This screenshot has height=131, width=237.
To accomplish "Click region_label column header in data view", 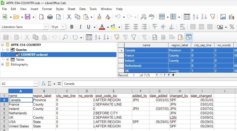I will click(180, 45).
